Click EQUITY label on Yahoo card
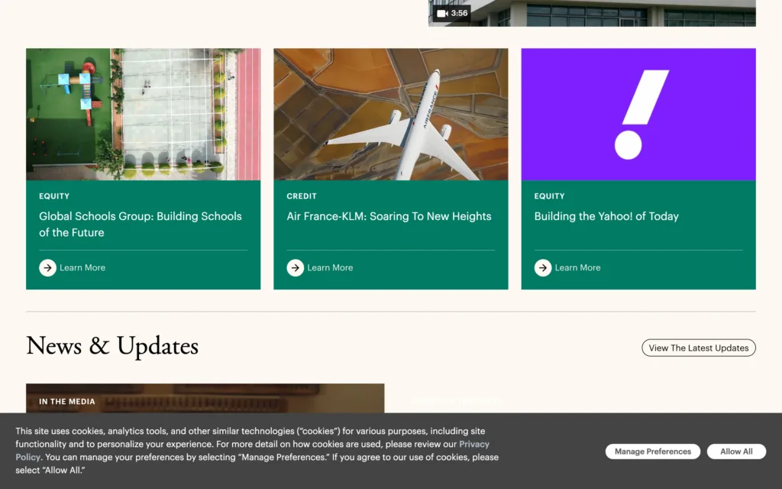The height and width of the screenshot is (489, 782). click(550, 196)
